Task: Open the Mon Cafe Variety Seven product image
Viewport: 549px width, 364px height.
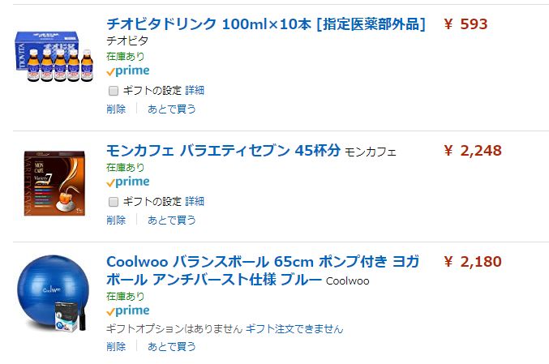Action: (x=54, y=182)
